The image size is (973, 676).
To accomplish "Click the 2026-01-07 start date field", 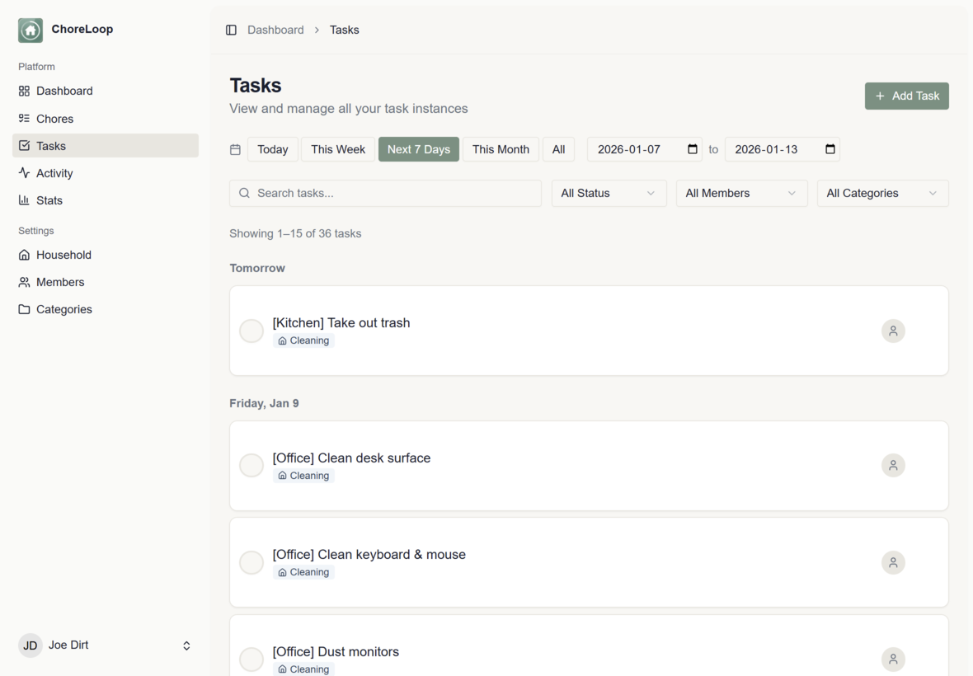I will pyautogui.click(x=645, y=149).
